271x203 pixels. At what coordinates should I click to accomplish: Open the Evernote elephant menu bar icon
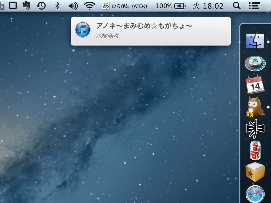[27, 5]
